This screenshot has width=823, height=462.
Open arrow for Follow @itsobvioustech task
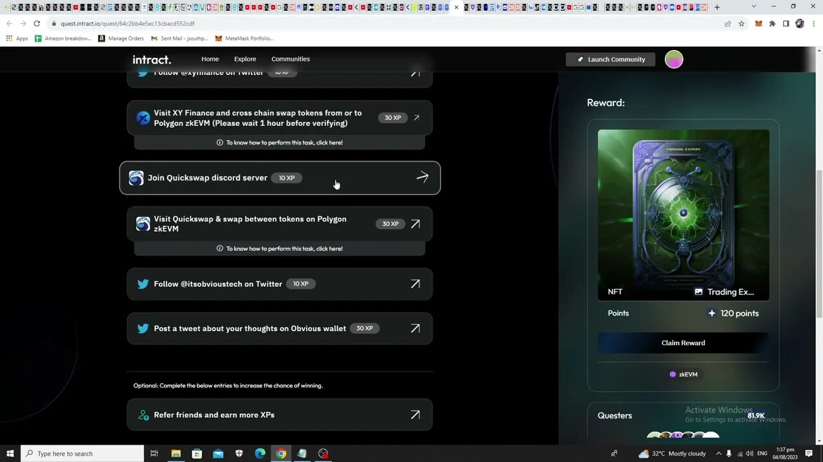[x=415, y=284]
